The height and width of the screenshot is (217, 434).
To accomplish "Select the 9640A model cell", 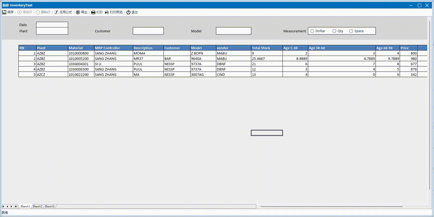I will (203, 59).
